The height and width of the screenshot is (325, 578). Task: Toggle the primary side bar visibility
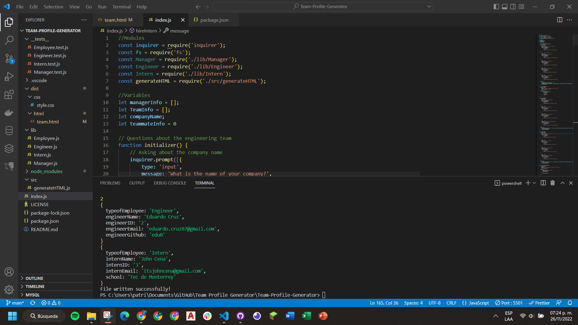coord(496,7)
